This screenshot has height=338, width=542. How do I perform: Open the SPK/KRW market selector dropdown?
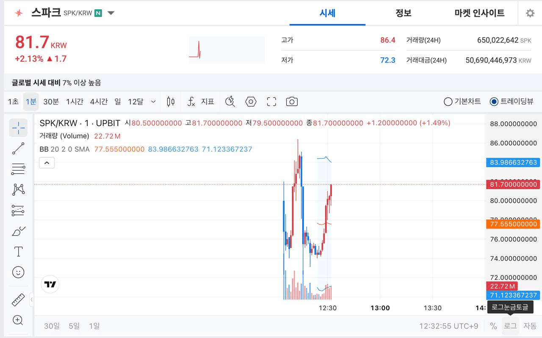(111, 13)
